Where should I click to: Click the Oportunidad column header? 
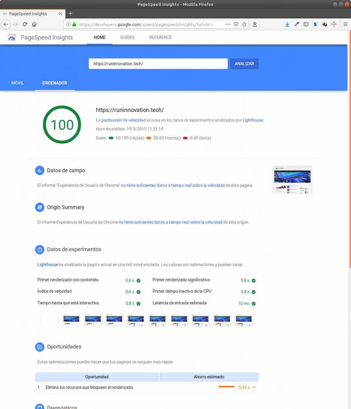tap(97, 377)
